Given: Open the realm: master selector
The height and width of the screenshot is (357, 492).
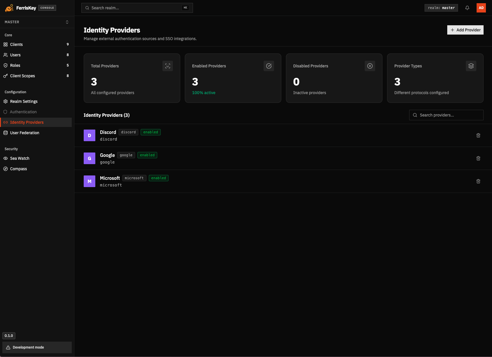Looking at the screenshot, I should pyautogui.click(x=441, y=8).
